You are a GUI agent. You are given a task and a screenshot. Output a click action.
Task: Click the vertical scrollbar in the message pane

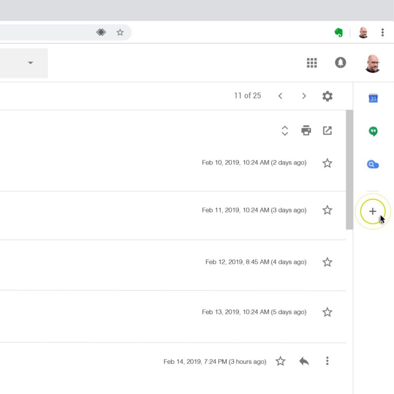pyautogui.click(x=349, y=170)
